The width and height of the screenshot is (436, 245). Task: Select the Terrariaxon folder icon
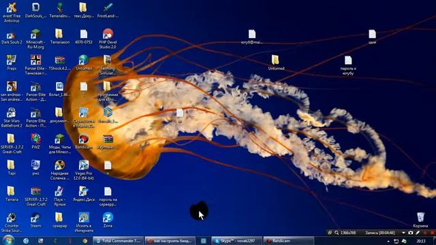pos(59,37)
